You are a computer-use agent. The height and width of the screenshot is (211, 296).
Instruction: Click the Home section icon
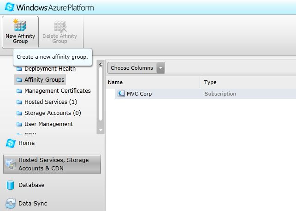(x=10, y=143)
